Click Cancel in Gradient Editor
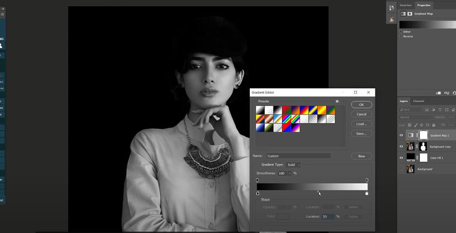Image resolution: width=456 pixels, height=233 pixels. coord(362,114)
